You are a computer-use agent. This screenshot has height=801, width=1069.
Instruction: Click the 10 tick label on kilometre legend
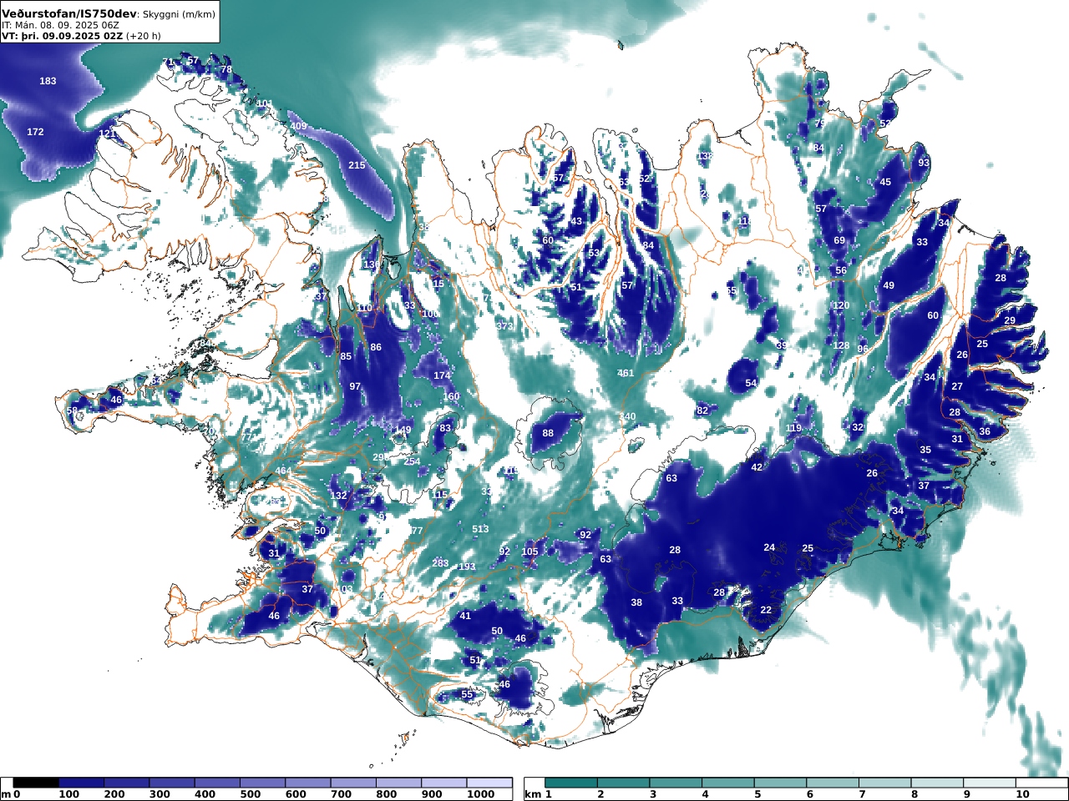pos(1022,794)
